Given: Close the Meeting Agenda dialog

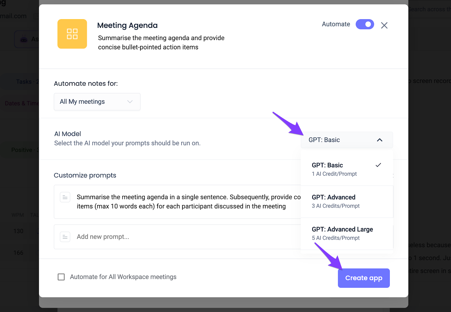Looking at the screenshot, I should click(x=384, y=25).
